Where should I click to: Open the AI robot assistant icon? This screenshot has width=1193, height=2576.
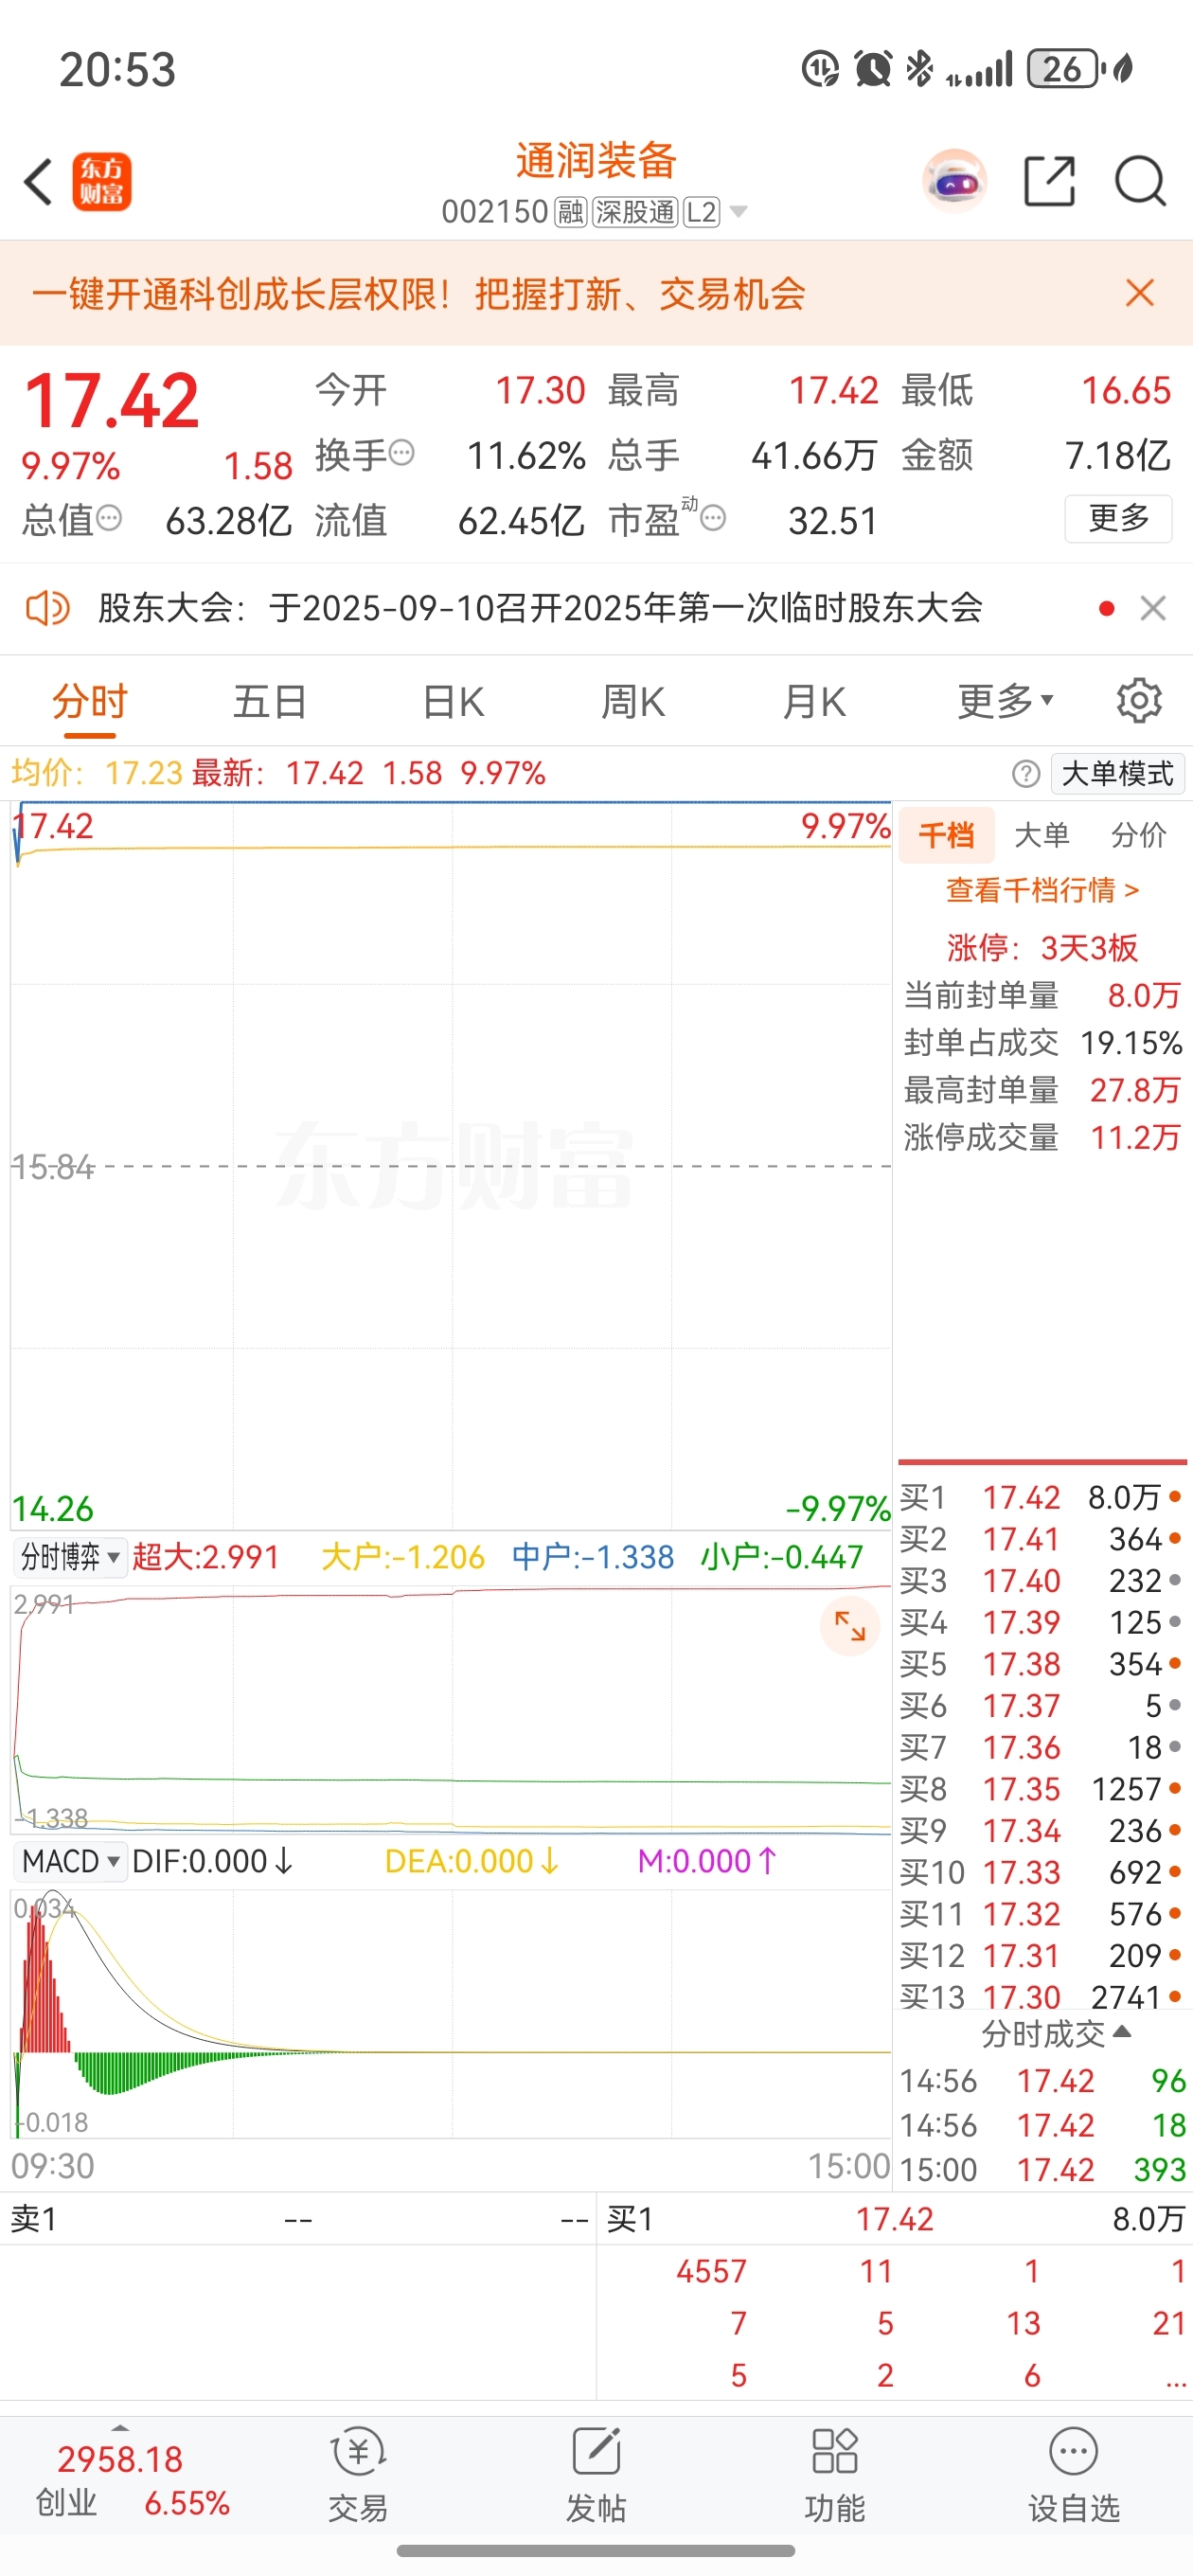coord(954,182)
